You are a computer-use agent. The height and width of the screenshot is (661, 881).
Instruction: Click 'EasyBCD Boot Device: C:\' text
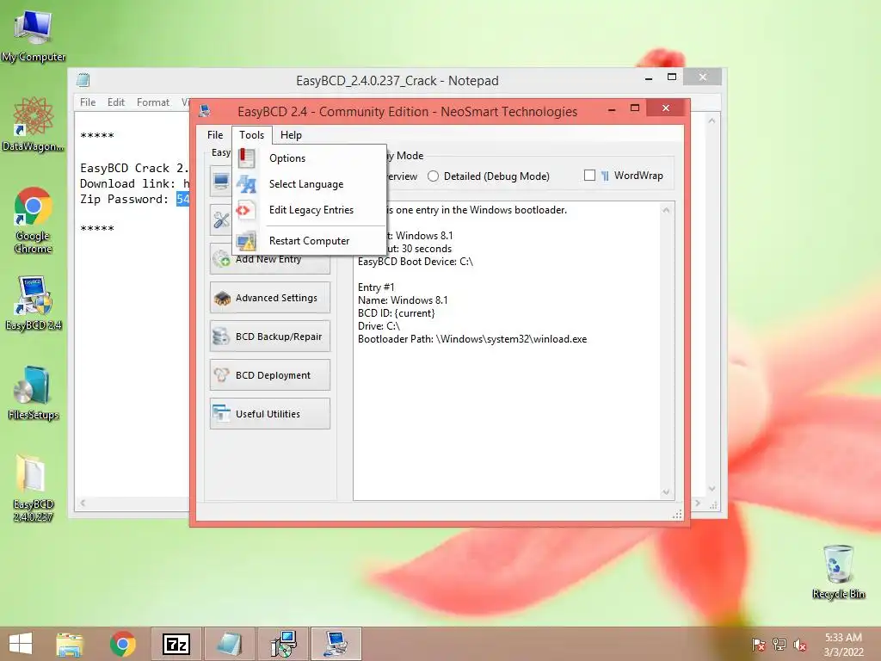pyautogui.click(x=416, y=262)
